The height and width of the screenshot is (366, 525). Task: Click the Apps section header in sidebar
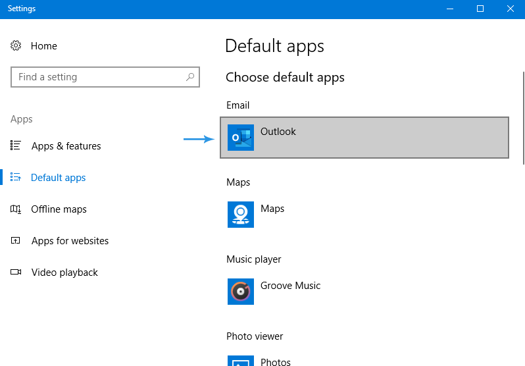(22, 119)
